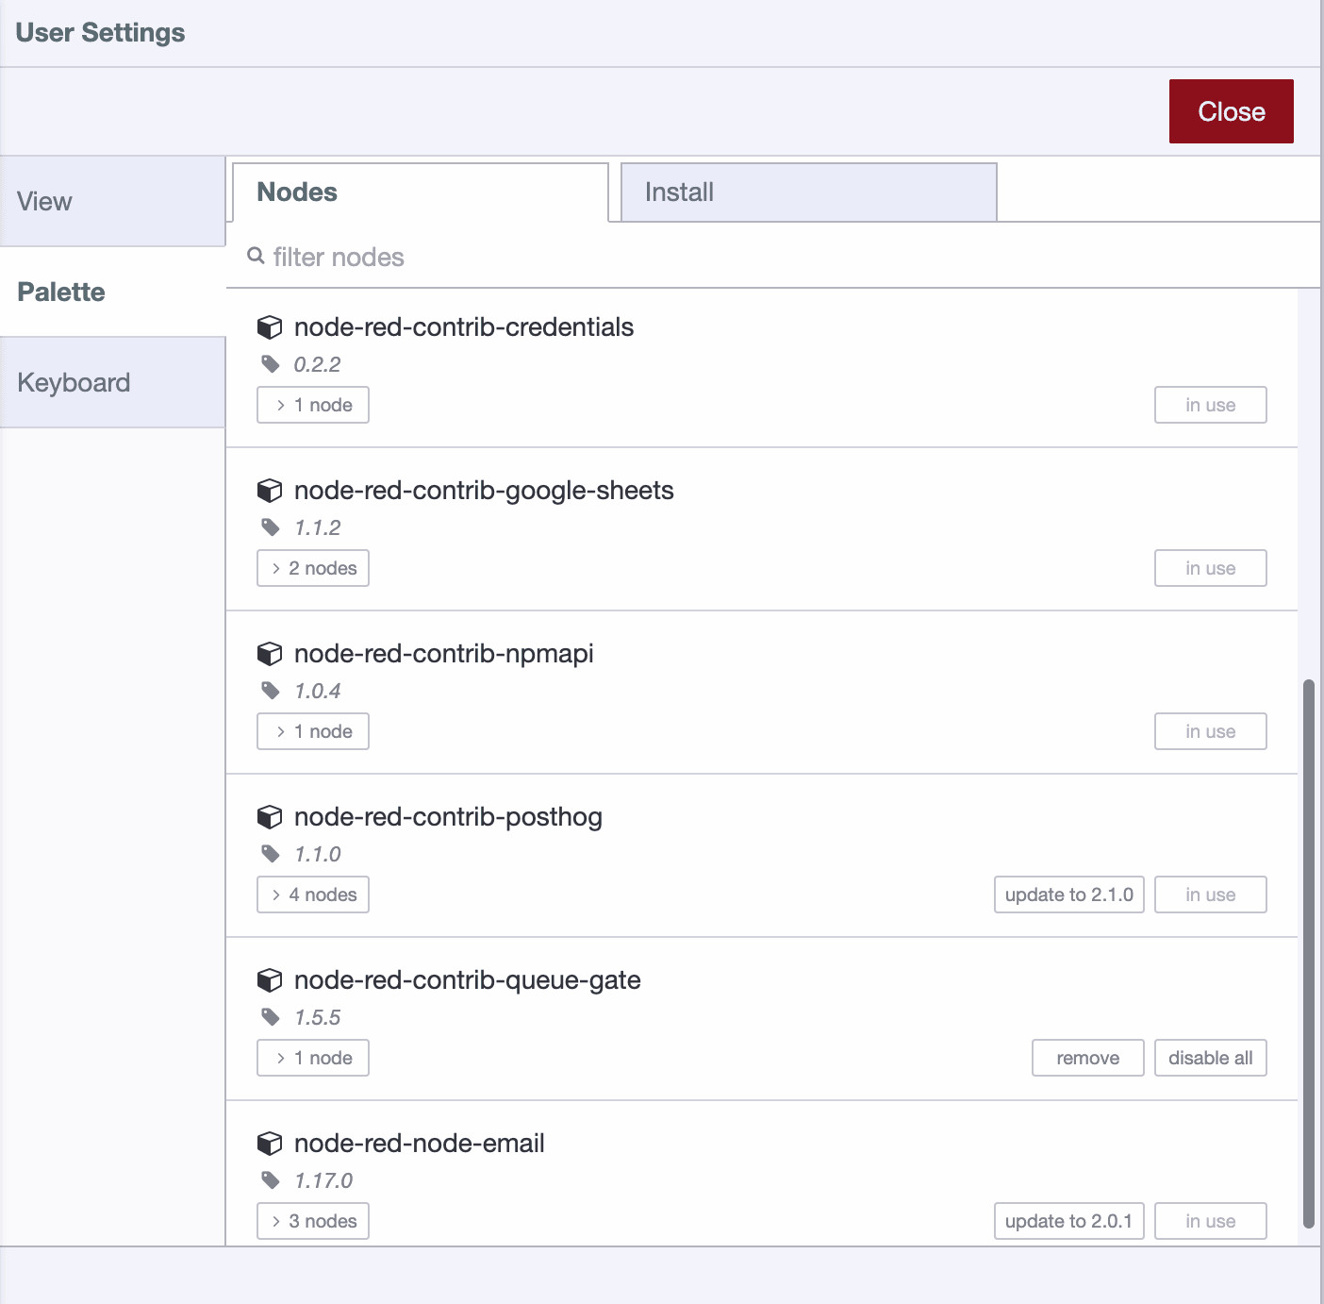Image resolution: width=1324 pixels, height=1304 pixels.
Task: Toggle in use state for node-red-contrib-credentials
Action: (1211, 405)
